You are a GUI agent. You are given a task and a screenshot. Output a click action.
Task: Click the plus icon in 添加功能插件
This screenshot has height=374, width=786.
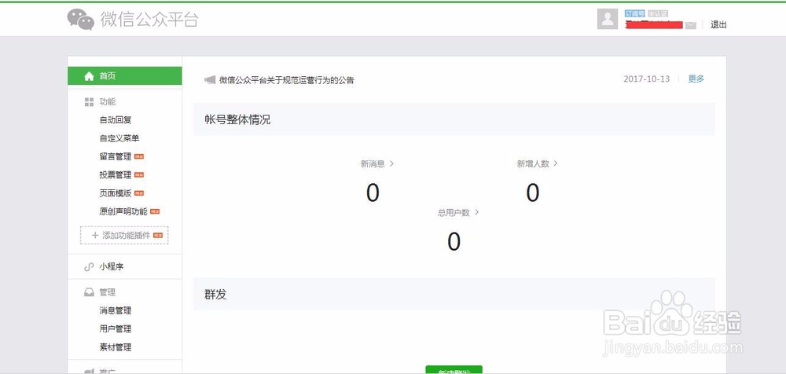click(95, 235)
